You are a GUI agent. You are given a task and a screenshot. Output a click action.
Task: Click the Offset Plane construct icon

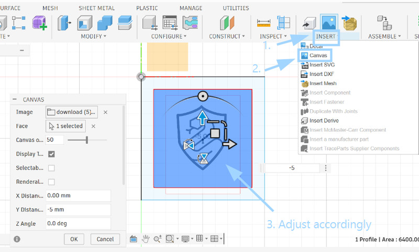click(x=227, y=22)
